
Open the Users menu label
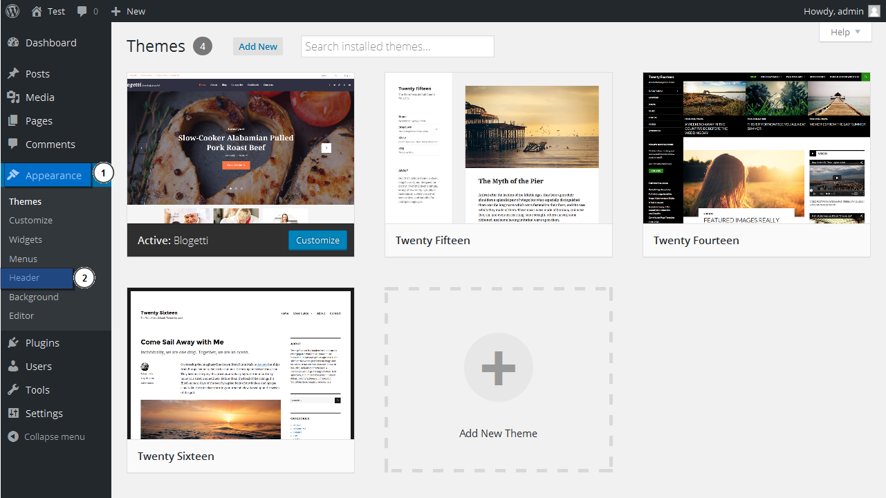point(39,366)
